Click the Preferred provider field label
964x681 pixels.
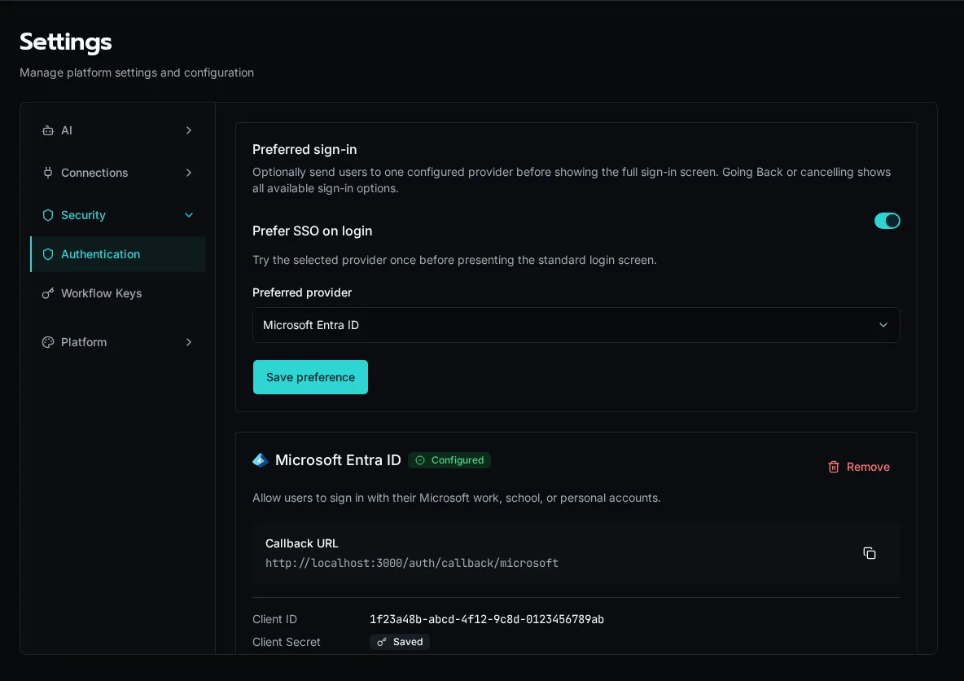pos(302,292)
